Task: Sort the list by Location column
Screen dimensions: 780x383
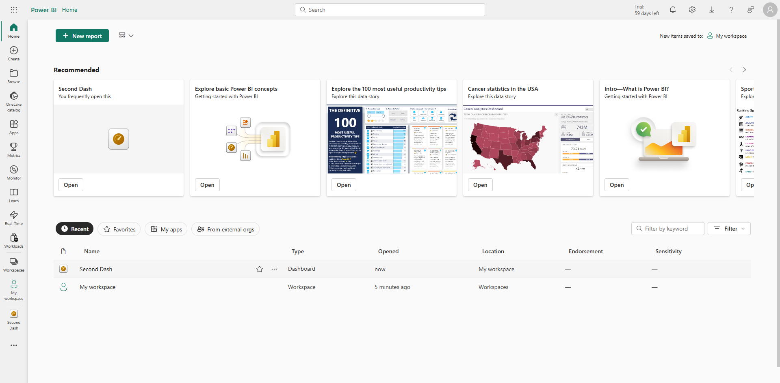Action: [493, 251]
